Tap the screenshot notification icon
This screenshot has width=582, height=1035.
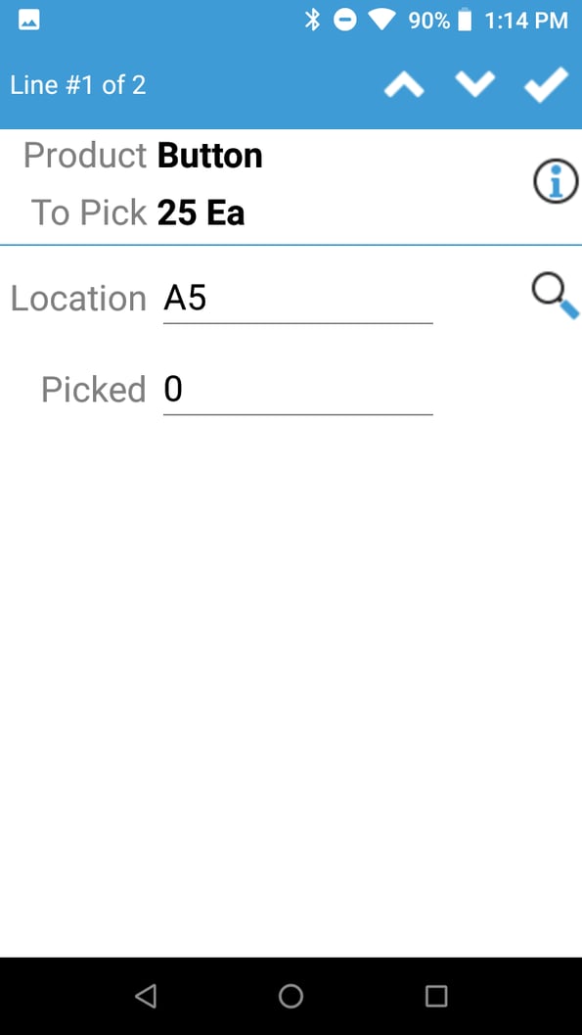coord(26,19)
